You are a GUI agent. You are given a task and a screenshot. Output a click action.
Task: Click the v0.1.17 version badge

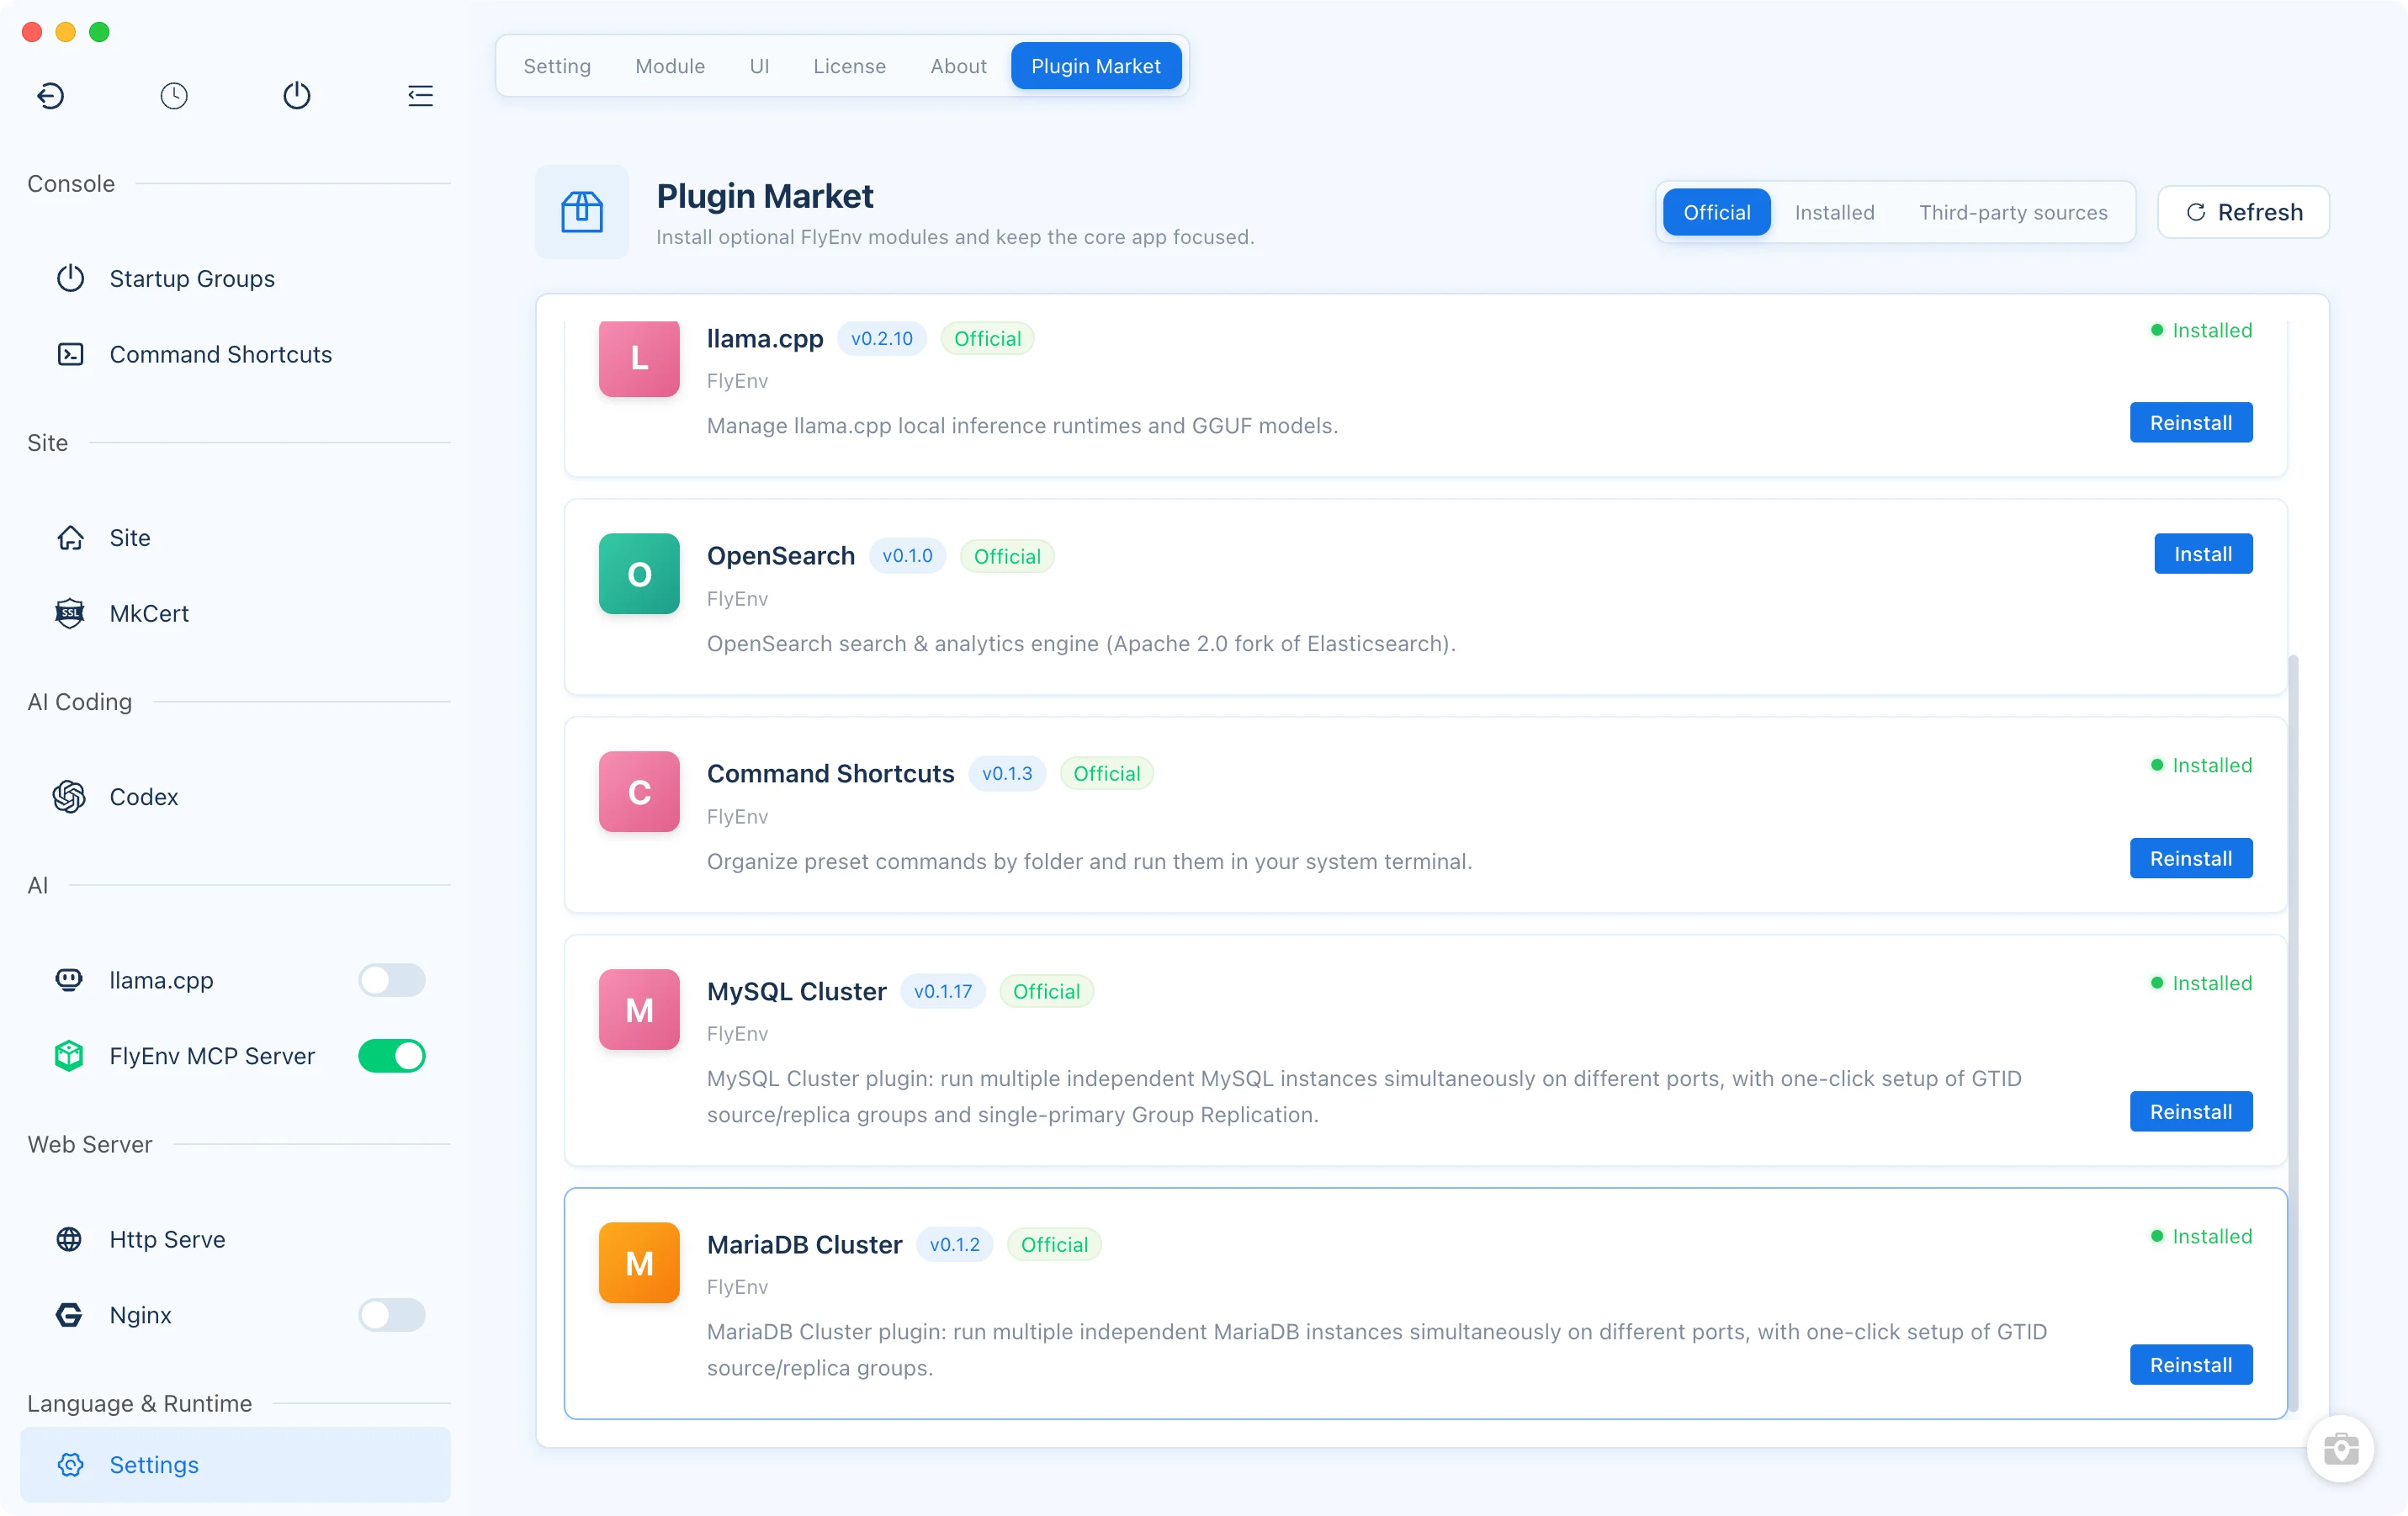942,991
